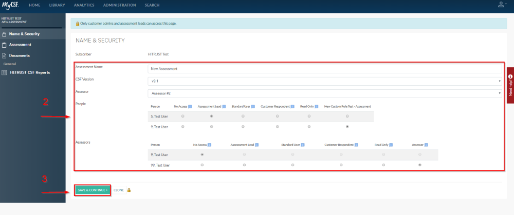Open the Need help? side tab
Viewport: 514px width, 215px height.
pyautogui.click(x=510, y=85)
